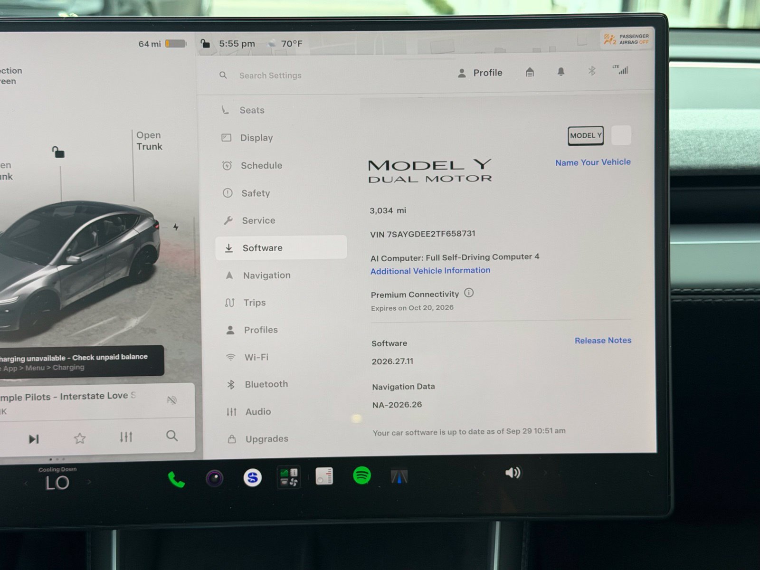Click the speaker volume icon

(513, 473)
